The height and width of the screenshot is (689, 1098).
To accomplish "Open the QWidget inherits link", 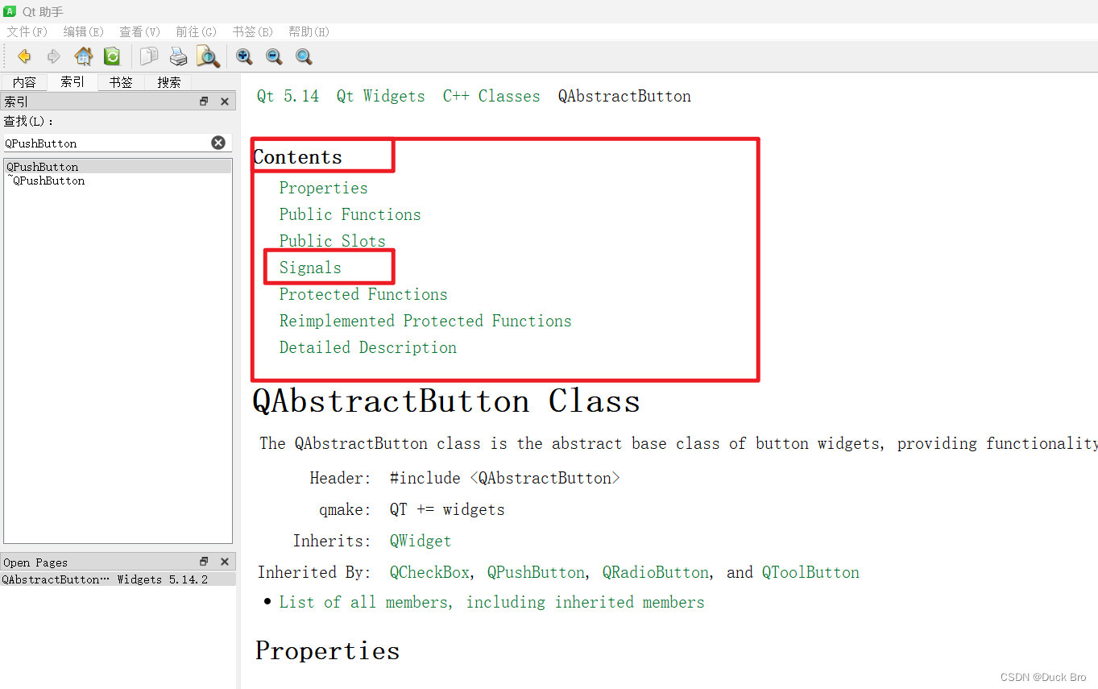I will click(x=421, y=541).
